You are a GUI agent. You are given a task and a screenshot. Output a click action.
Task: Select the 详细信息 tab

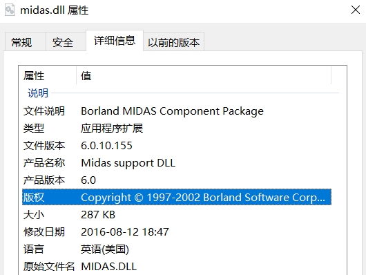coord(115,41)
